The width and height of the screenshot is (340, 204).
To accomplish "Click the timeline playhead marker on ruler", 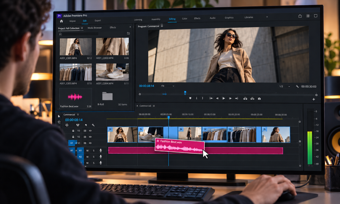I will 169,117.
